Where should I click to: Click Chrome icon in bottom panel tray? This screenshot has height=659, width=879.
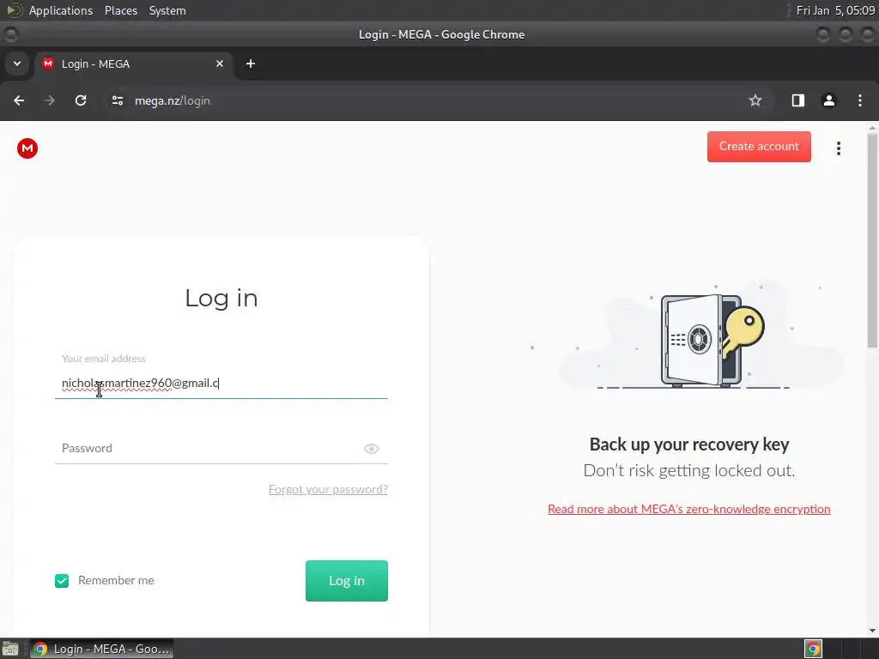pos(813,649)
